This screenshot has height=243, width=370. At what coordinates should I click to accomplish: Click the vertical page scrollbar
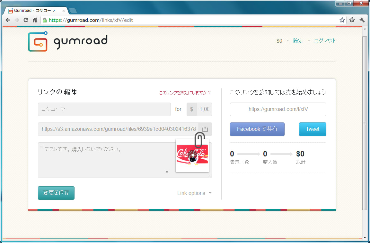click(364, 123)
